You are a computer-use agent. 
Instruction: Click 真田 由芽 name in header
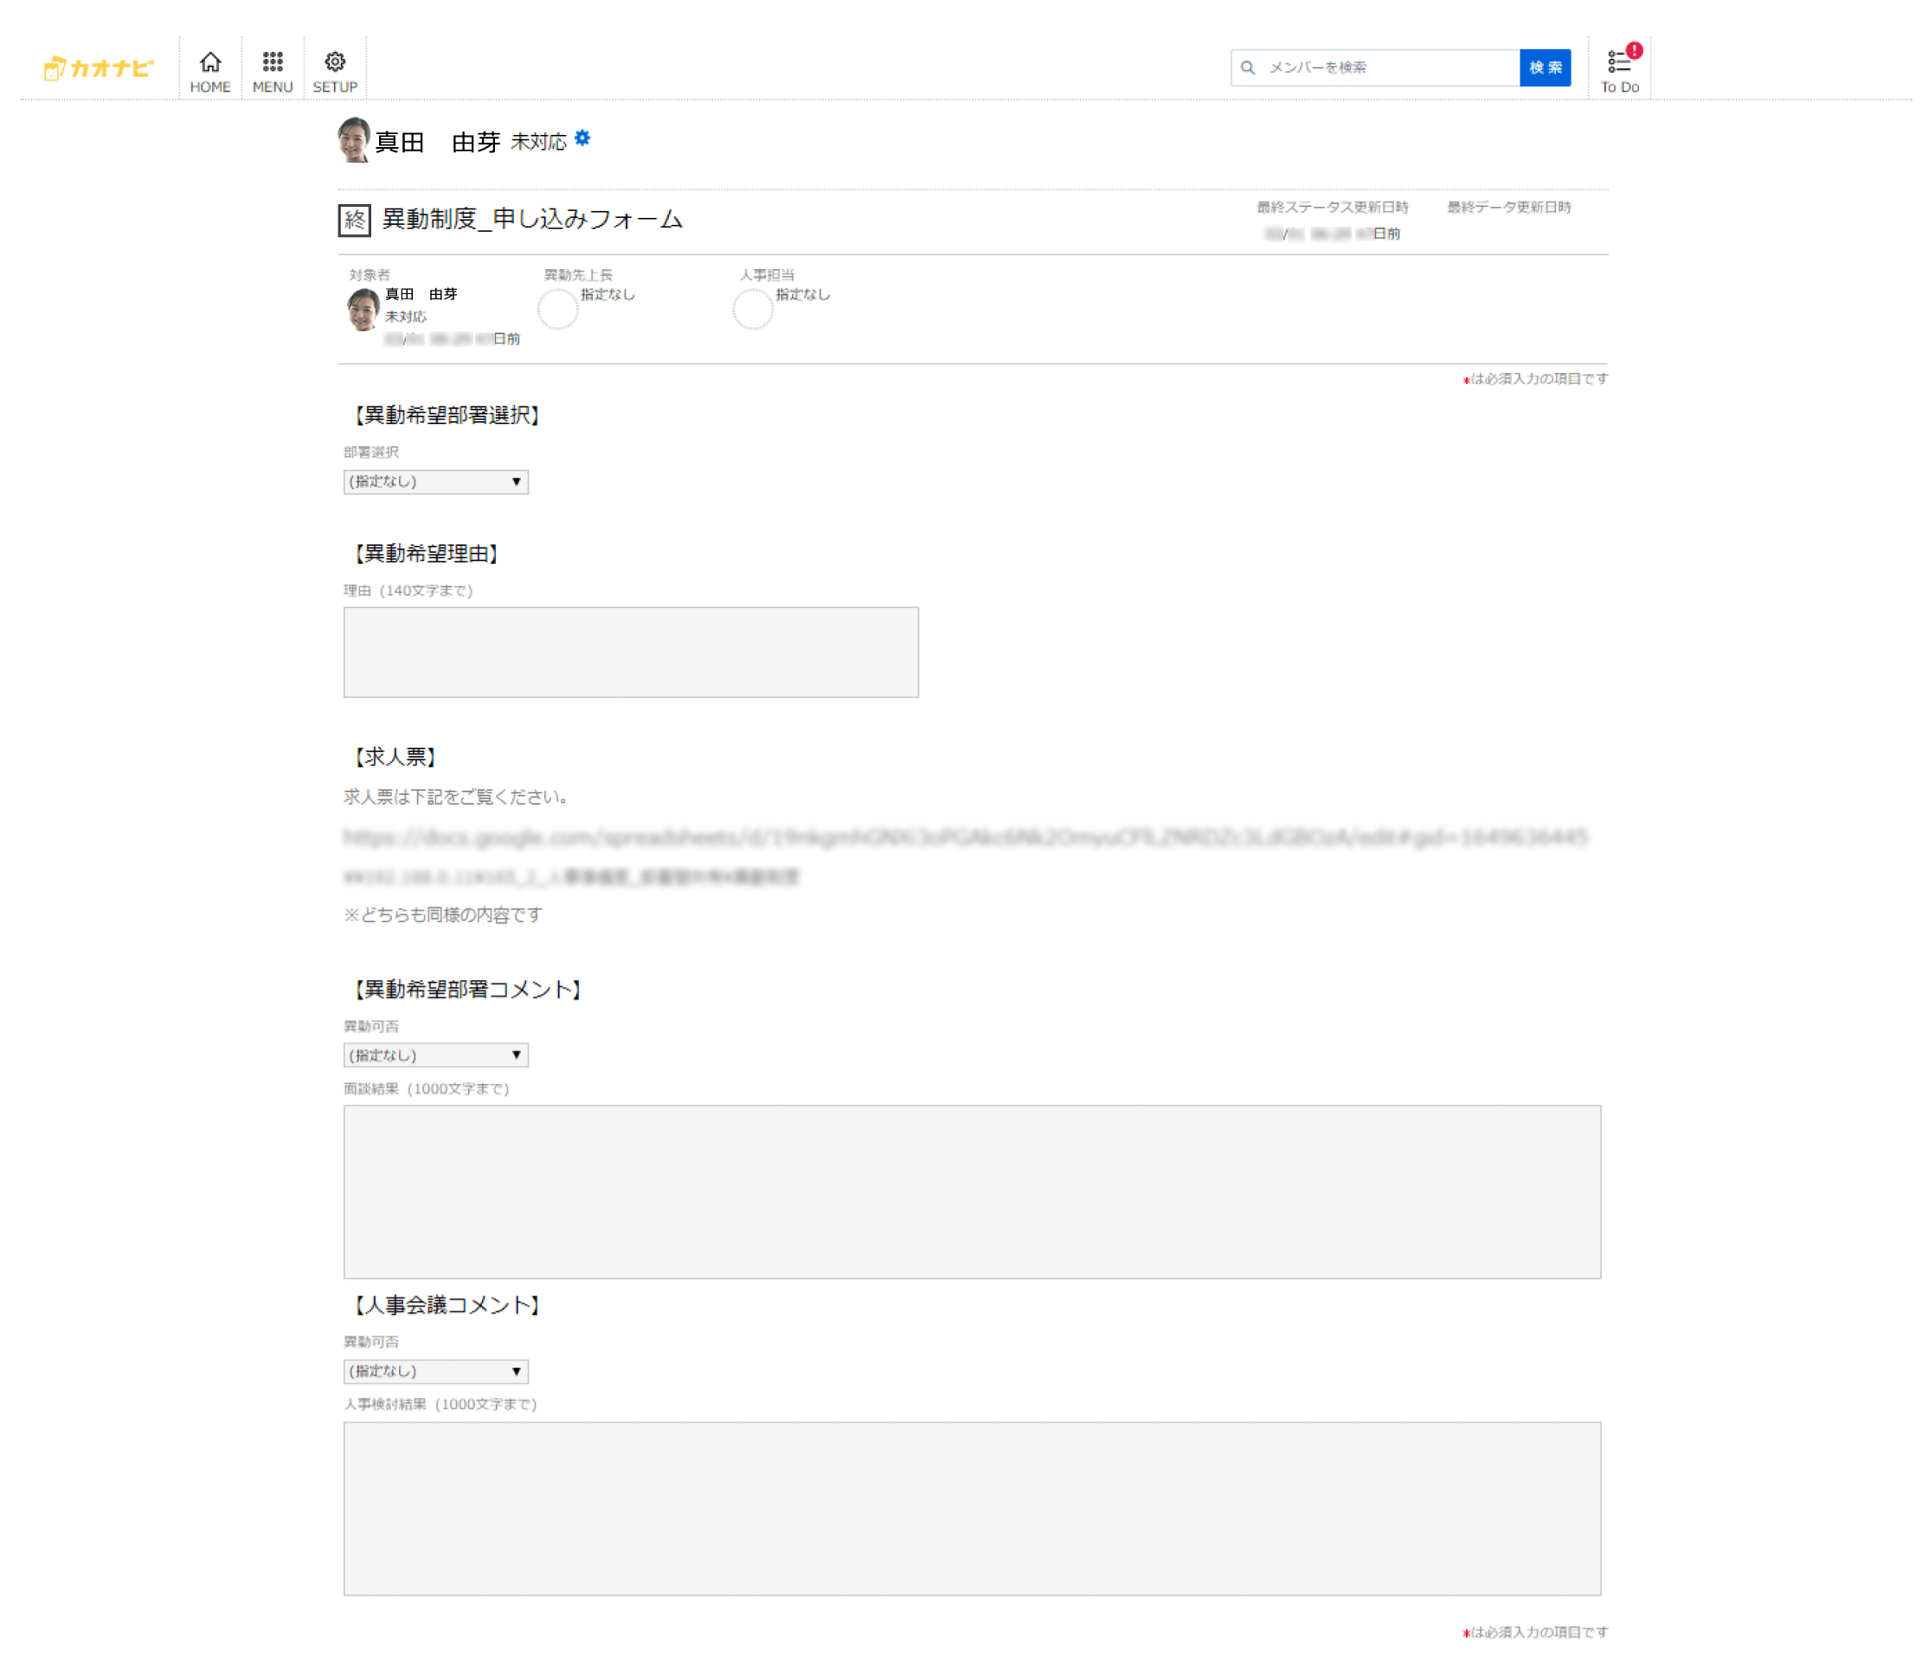click(x=438, y=143)
